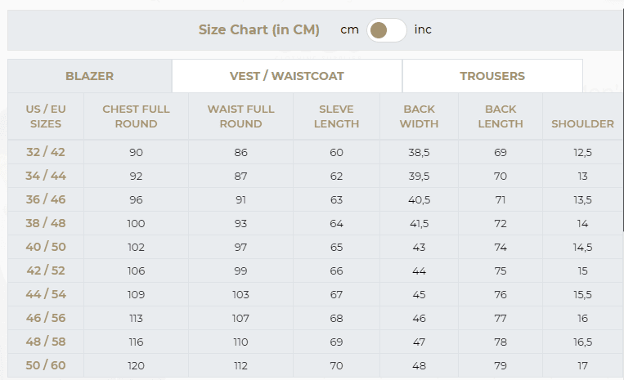
Task: Click the Waist Full Round column header
Action: pos(240,117)
